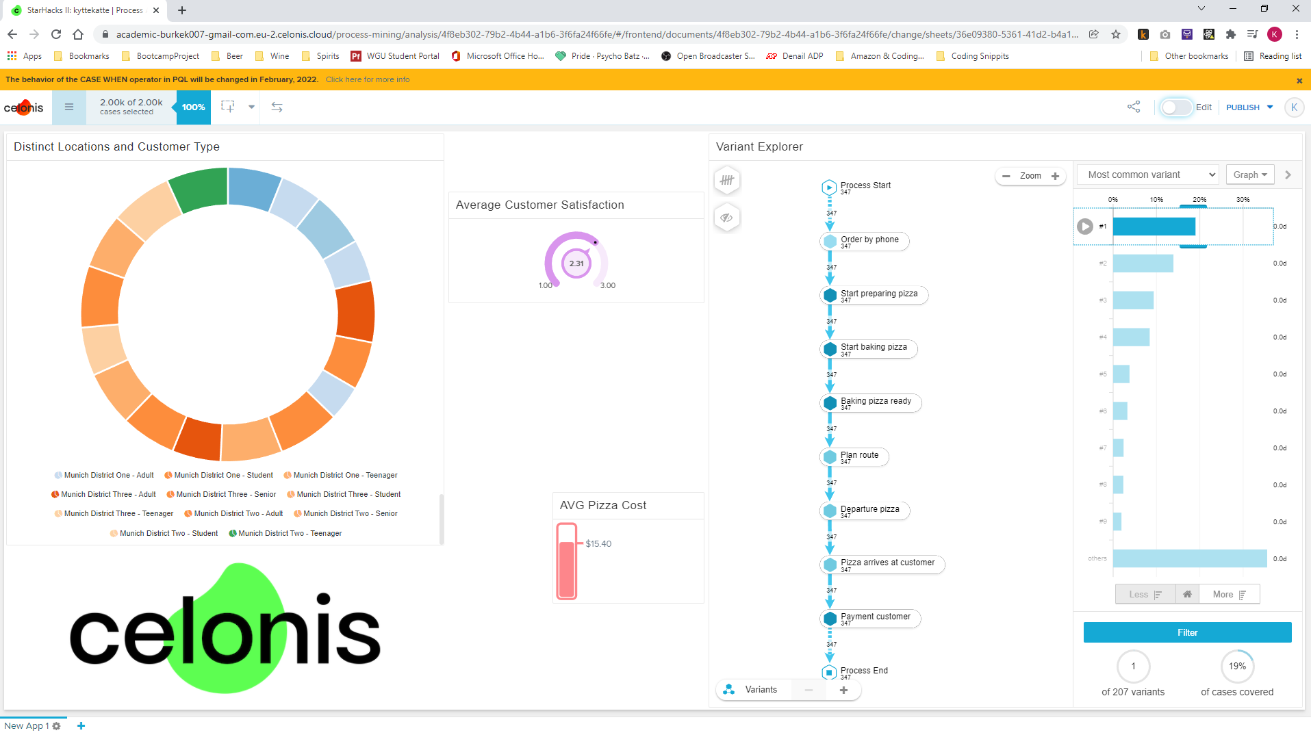Expand the PUBLISH dropdown arrow
The image size is (1311, 735).
click(x=1270, y=107)
